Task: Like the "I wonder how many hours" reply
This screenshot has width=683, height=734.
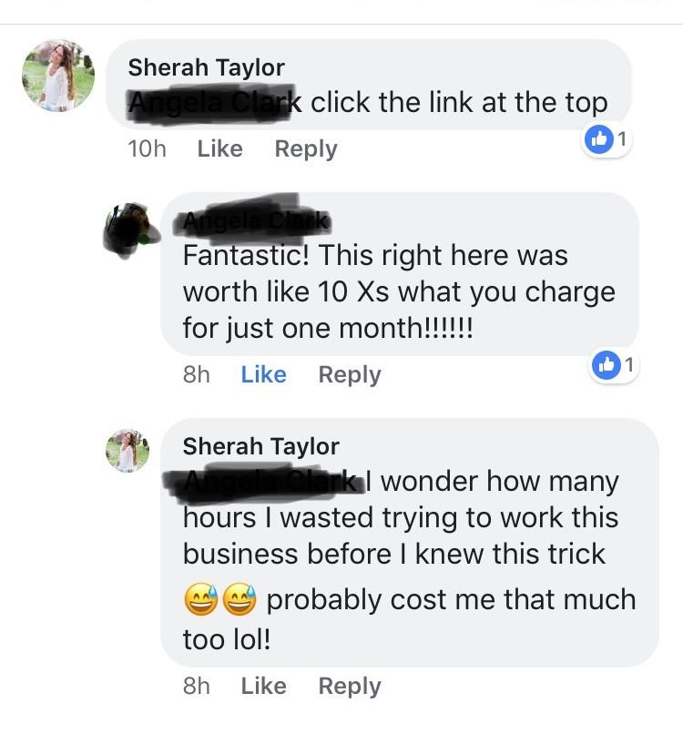Action: (x=263, y=686)
